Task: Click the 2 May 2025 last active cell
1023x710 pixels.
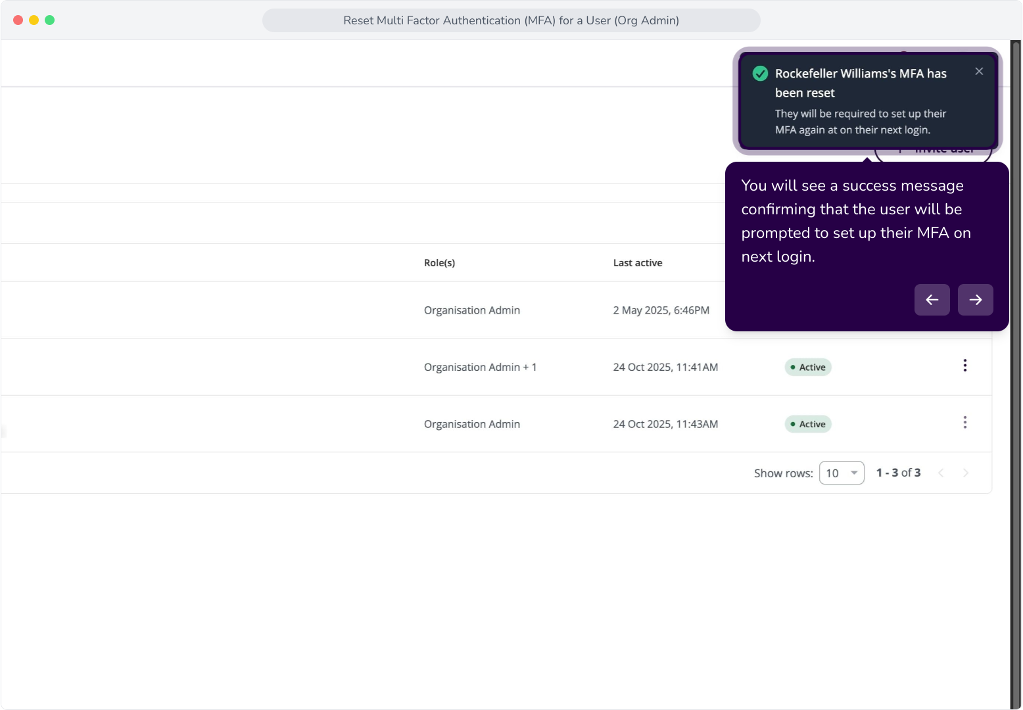Action: (661, 310)
